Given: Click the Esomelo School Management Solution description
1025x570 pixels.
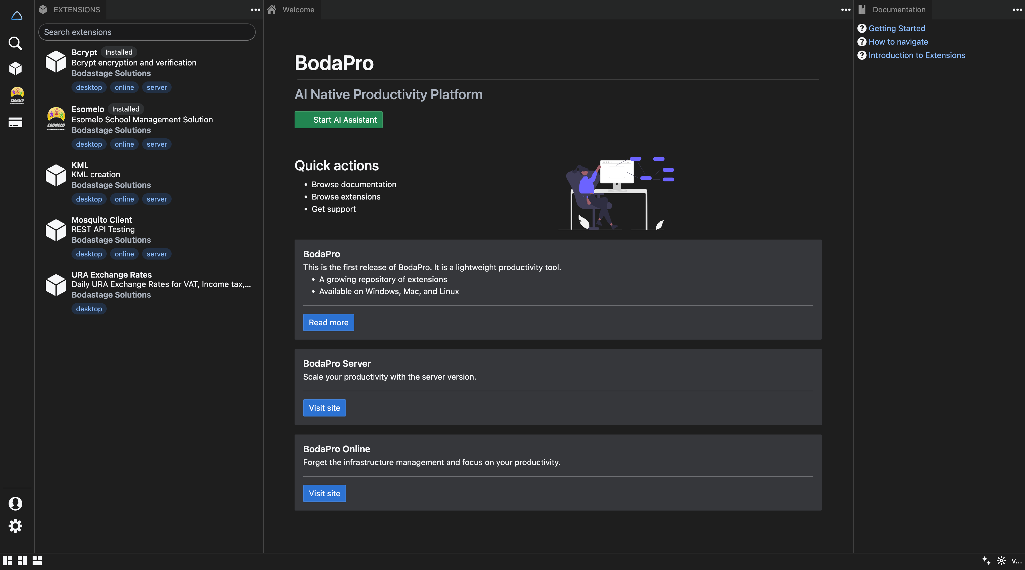Looking at the screenshot, I should [142, 120].
